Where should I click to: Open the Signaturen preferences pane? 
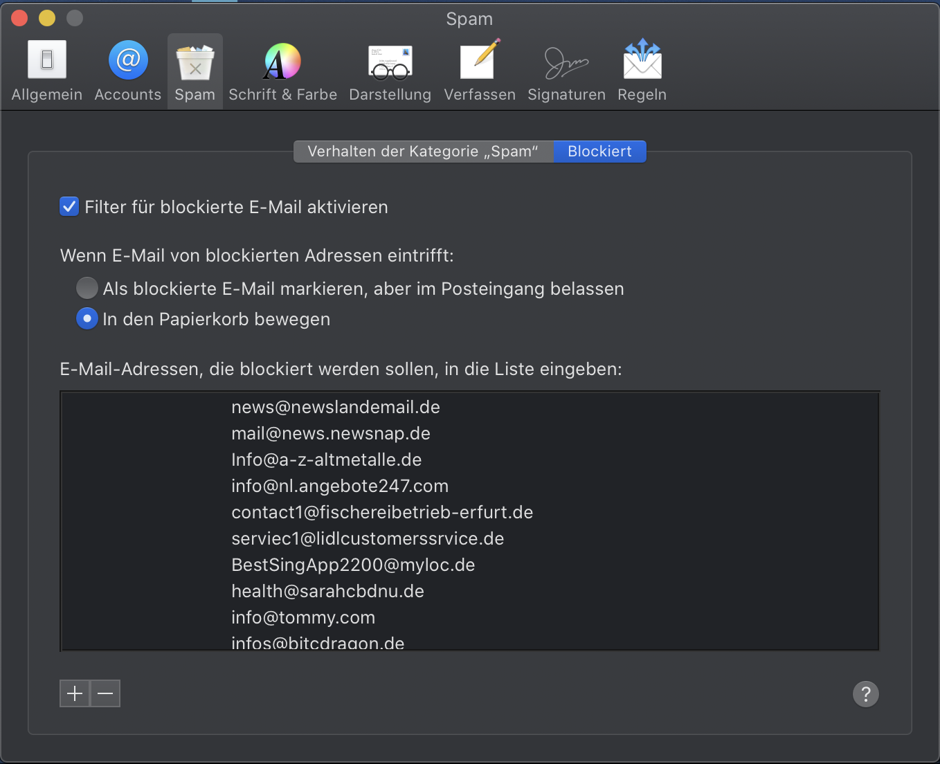pyautogui.click(x=566, y=71)
